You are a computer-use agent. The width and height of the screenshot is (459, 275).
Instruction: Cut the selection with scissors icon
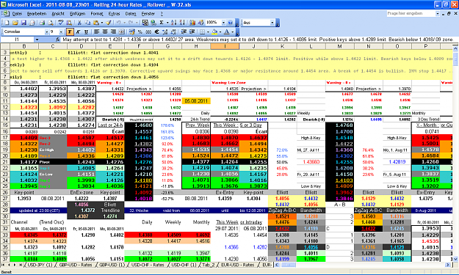click(79, 23)
